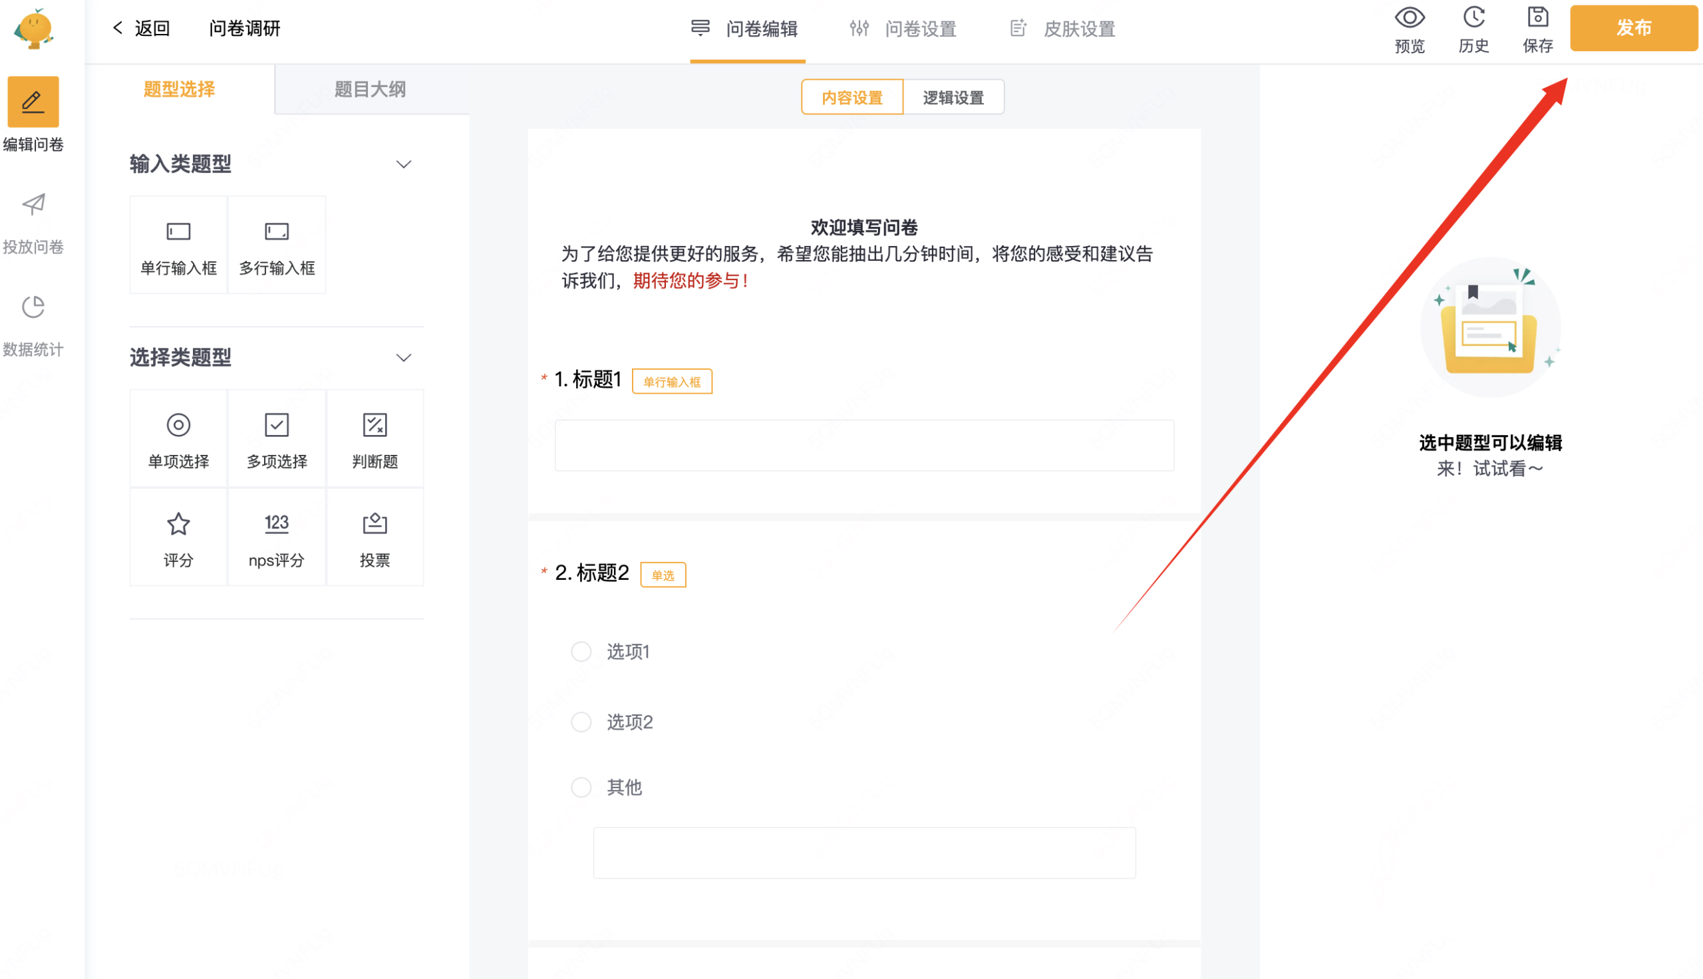Open the history clock icon
The width and height of the screenshot is (1703, 979).
1473,18
